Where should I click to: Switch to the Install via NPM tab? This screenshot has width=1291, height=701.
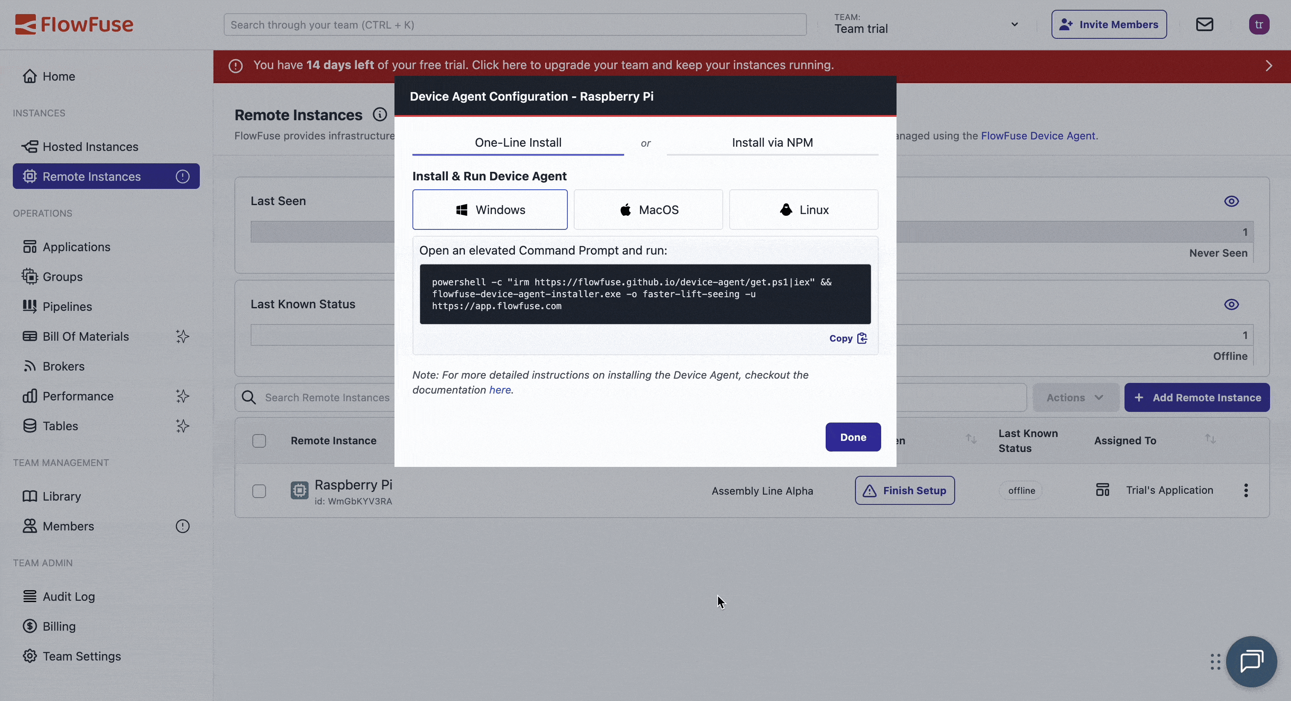click(772, 142)
